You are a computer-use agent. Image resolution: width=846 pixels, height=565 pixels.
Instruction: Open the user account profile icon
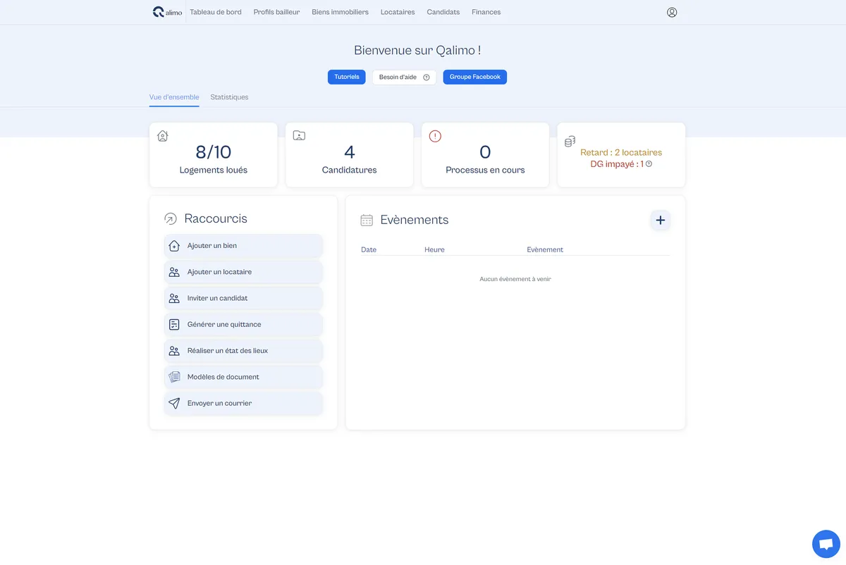click(672, 12)
